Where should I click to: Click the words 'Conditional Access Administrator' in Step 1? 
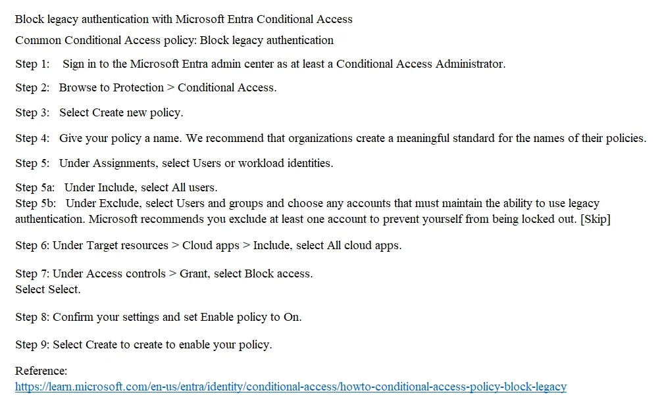[420, 64]
